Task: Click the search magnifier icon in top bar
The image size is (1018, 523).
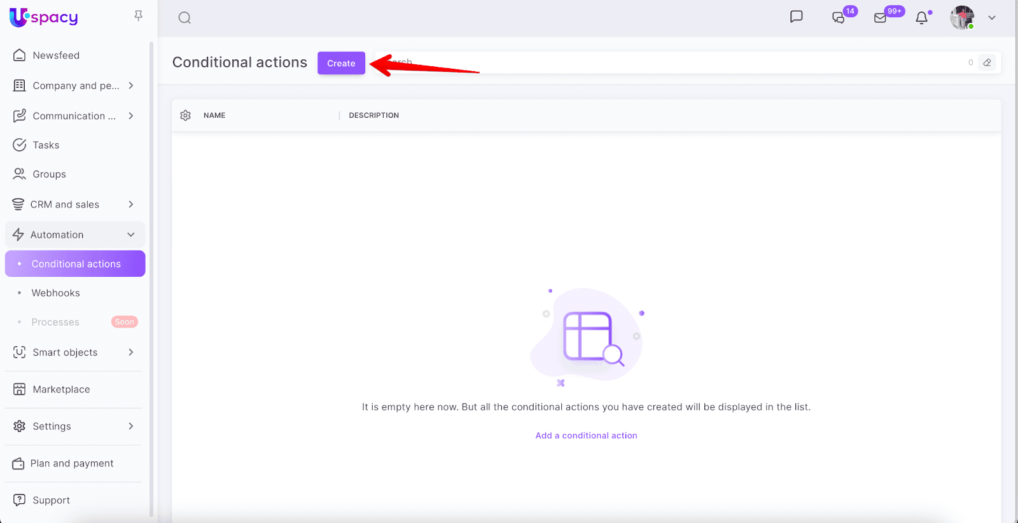Action: click(185, 18)
